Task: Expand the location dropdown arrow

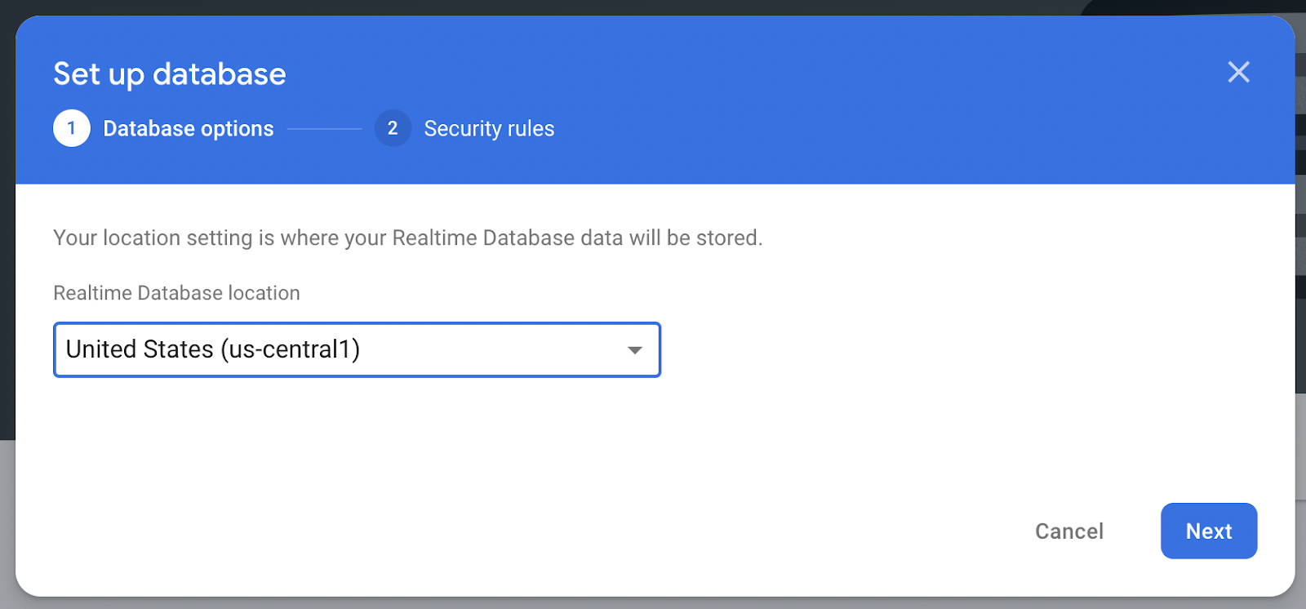Action: click(634, 350)
